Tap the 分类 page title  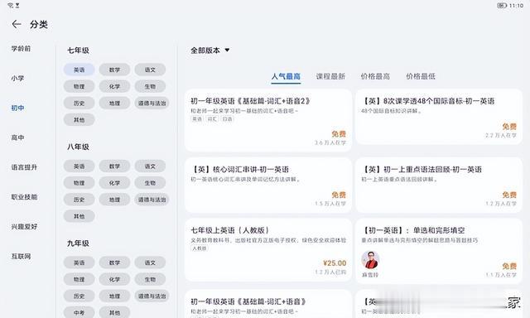pyautogui.click(x=39, y=24)
